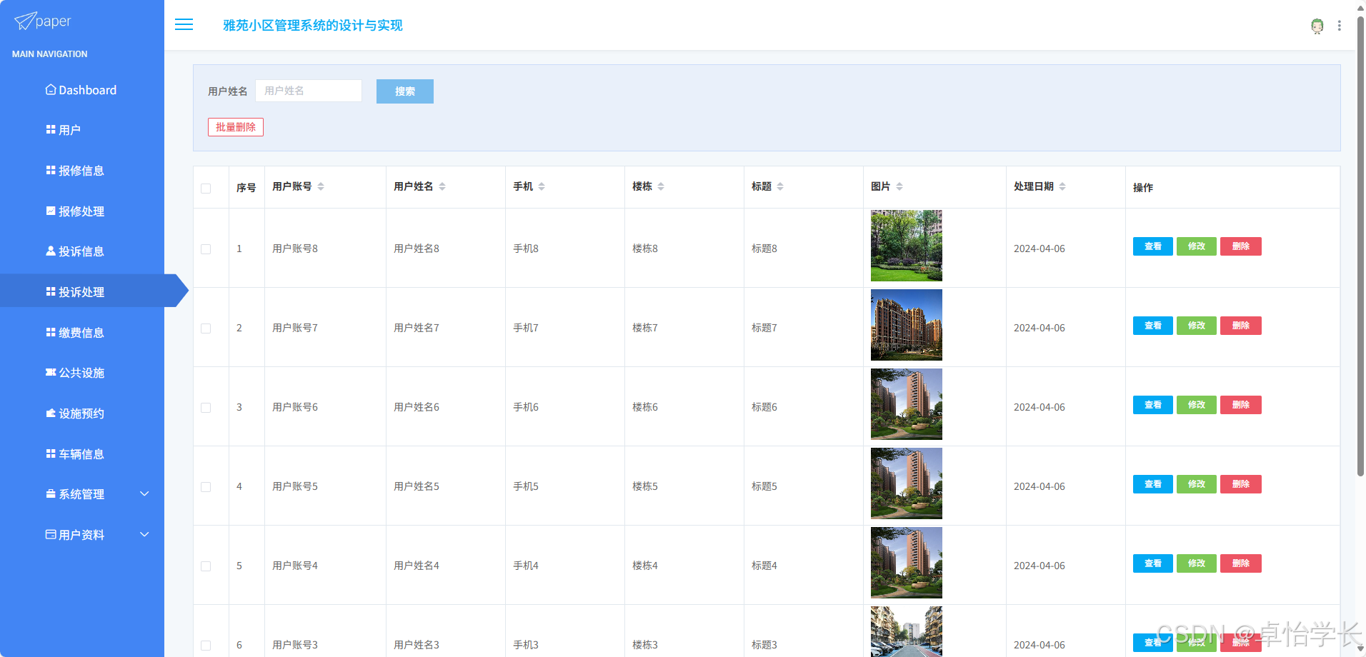Expand the 系统管理 submenu chevron
The image size is (1366, 657).
pos(144,493)
